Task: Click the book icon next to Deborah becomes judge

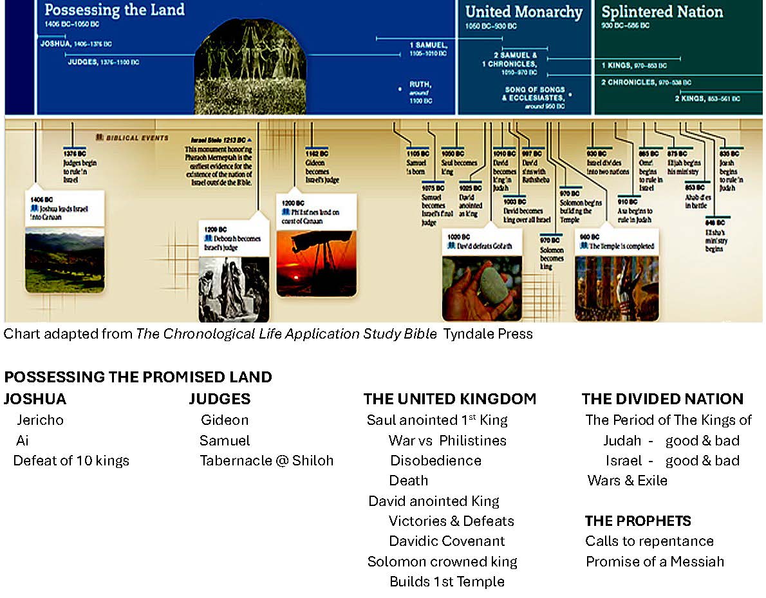Action: [x=207, y=239]
